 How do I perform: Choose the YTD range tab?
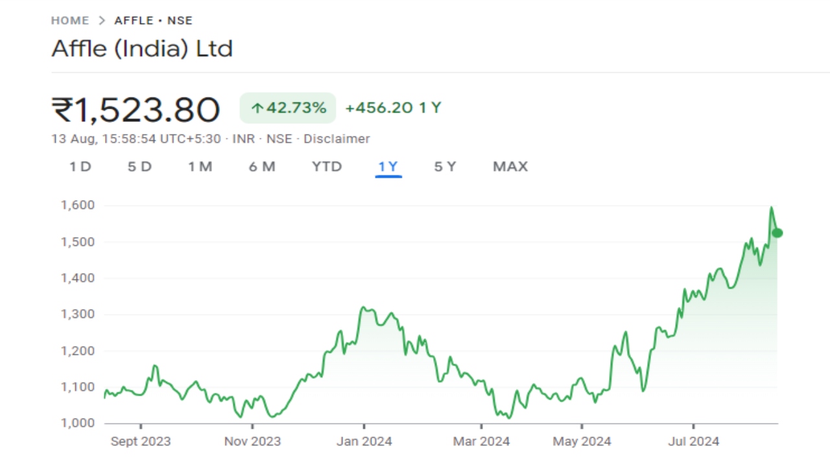point(327,167)
